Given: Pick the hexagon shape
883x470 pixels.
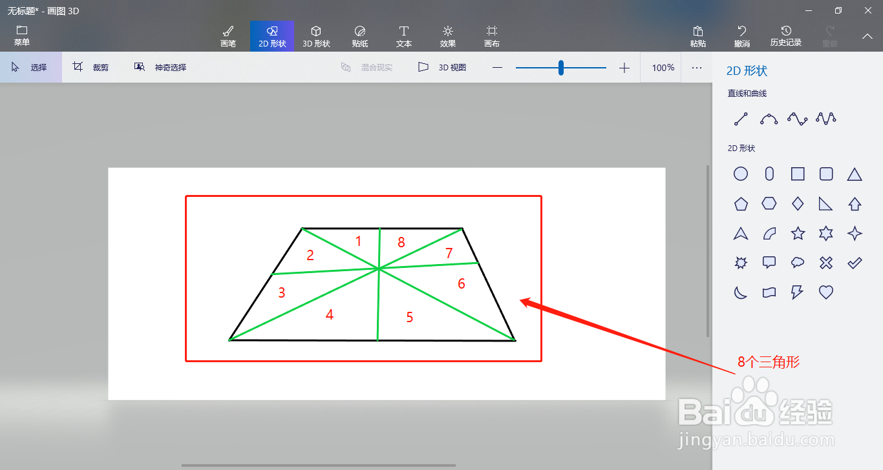Looking at the screenshot, I should 769,203.
